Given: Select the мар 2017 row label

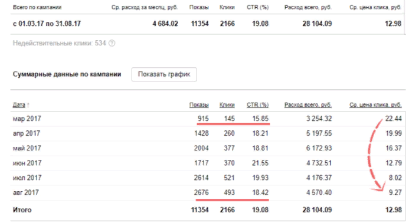Looking at the screenshot, I should [x=27, y=119].
